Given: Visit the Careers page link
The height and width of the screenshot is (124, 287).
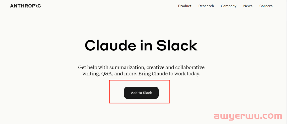Looking at the screenshot, I should [x=266, y=6].
